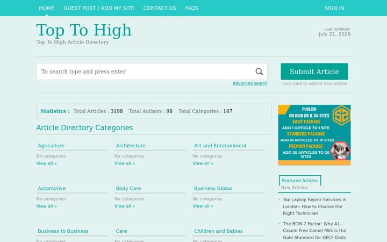387x242 pixels.
Task: Click the Top To High Article Directory tagline
Action: click(73, 42)
